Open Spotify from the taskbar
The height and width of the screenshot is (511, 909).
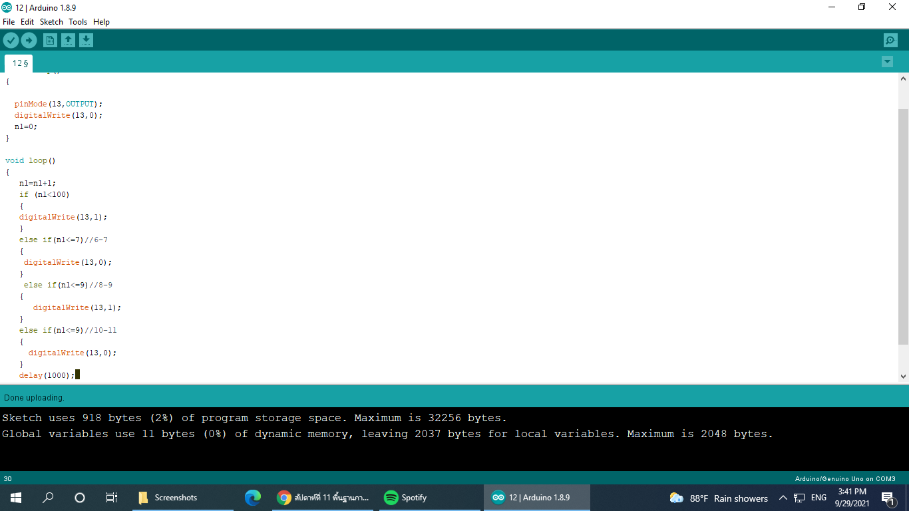tap(405, 498)
